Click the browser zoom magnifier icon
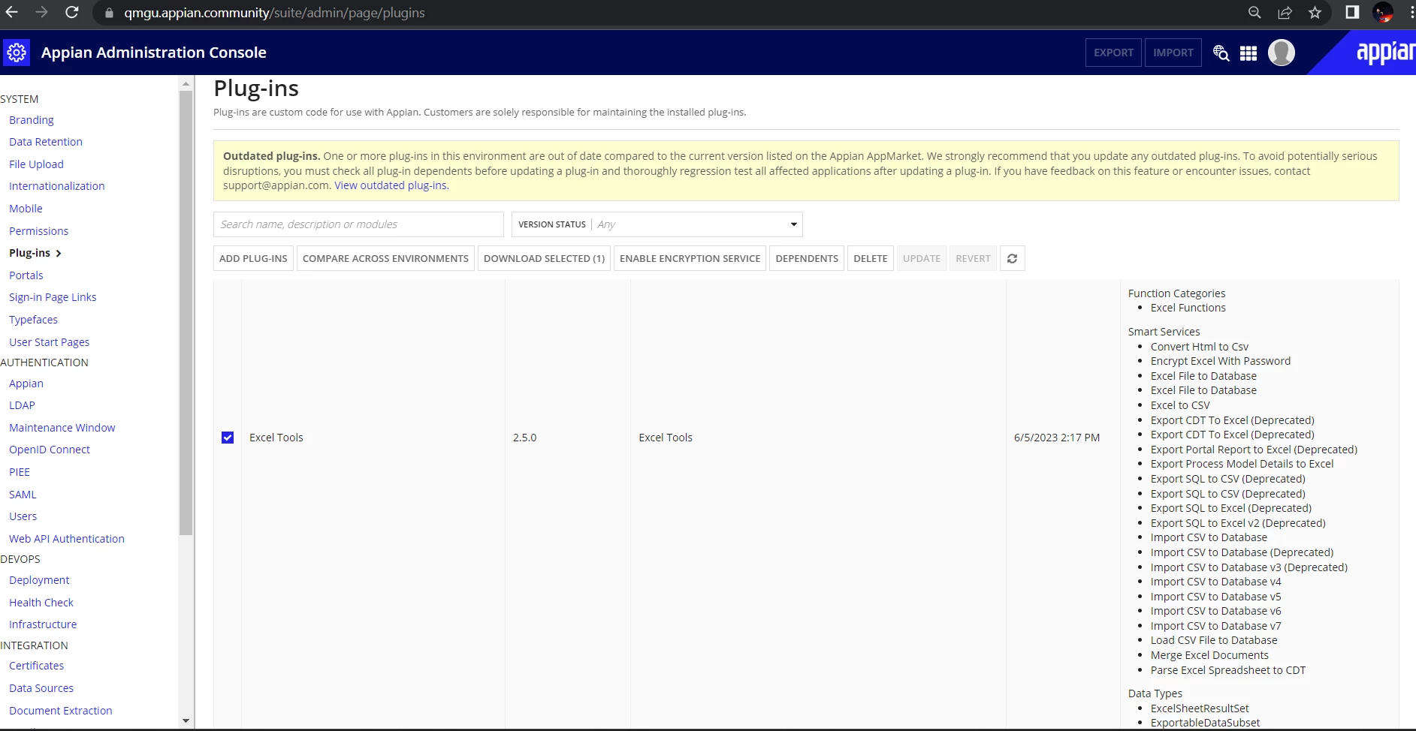Screen dimensions: 1416x731 [1254, 12]
